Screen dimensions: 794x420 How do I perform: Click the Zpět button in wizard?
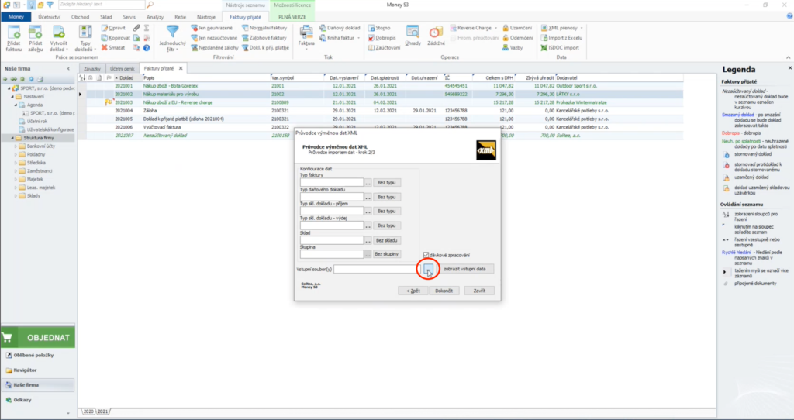point(413,291)
